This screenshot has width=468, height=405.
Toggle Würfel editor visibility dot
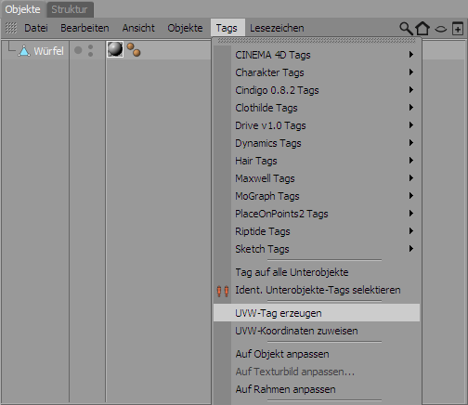[90, 47]
